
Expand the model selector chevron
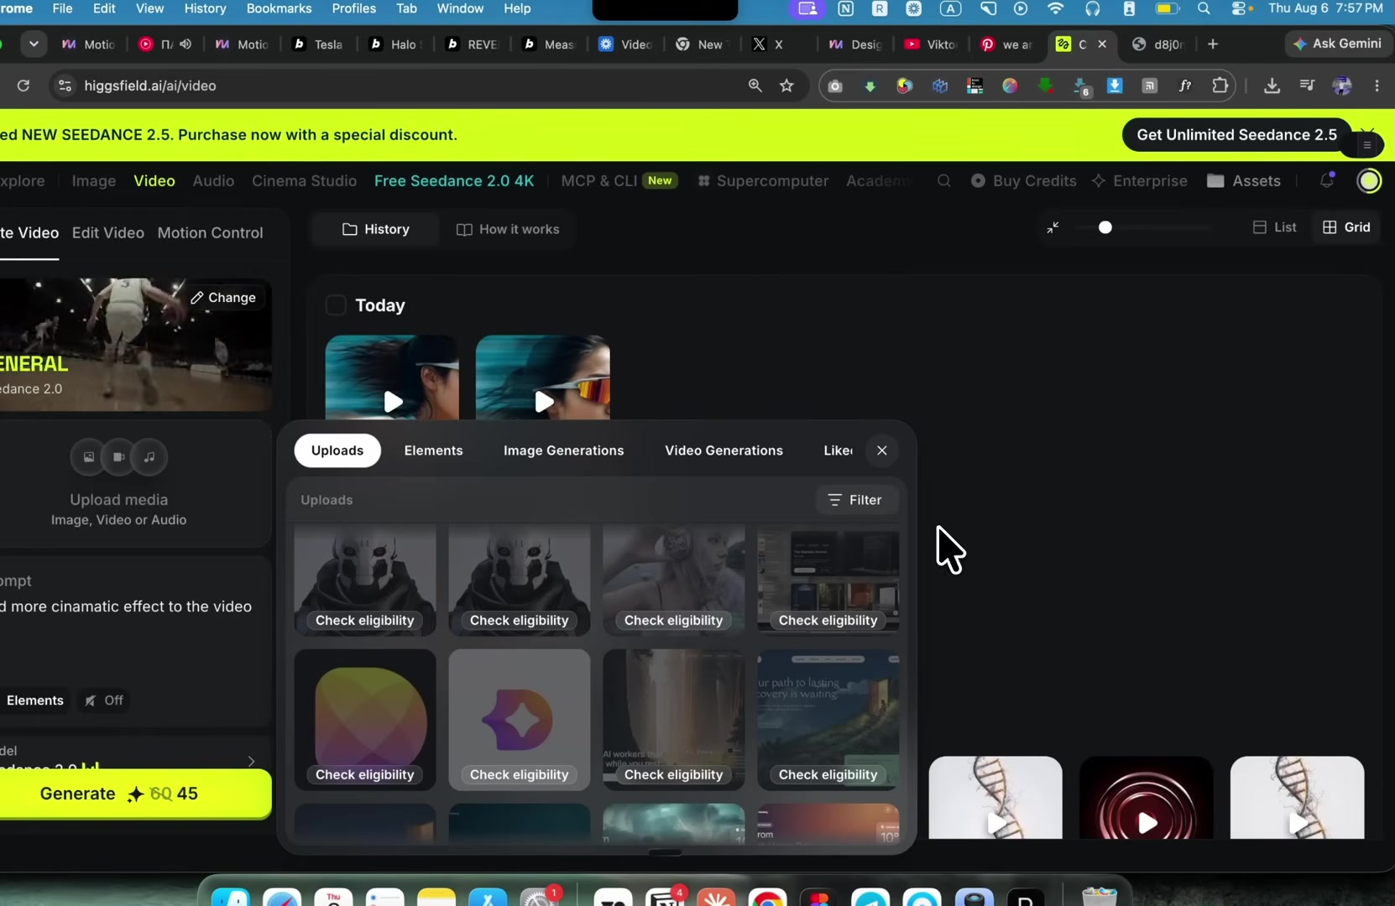(x=251, y=761)
